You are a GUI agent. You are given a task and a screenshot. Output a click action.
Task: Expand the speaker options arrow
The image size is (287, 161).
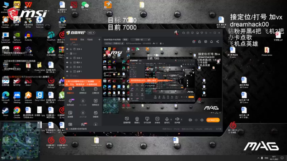click(182, 119)
